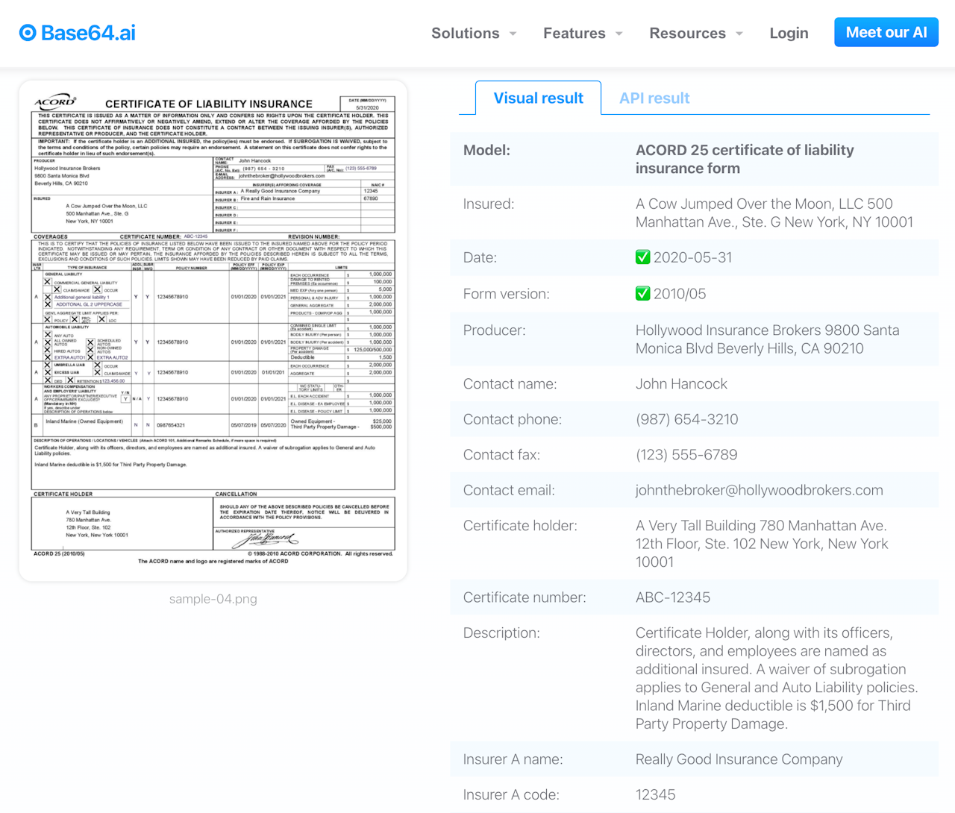The width and height of the screenshot is (955, 813).
Task: Select the contact name John Hancock
Action: [x=681, y=384]
